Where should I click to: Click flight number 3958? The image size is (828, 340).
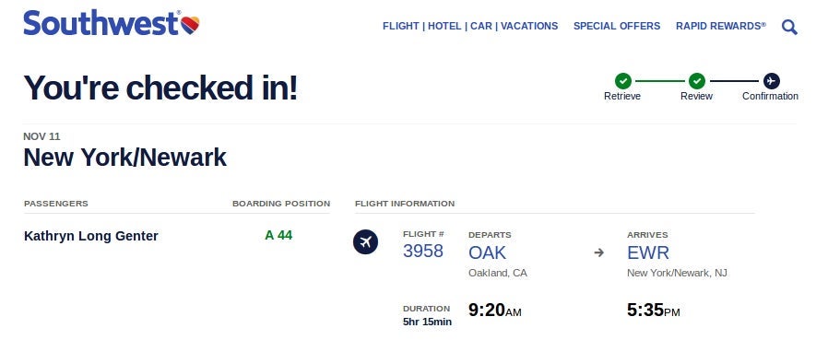[423, 251]
